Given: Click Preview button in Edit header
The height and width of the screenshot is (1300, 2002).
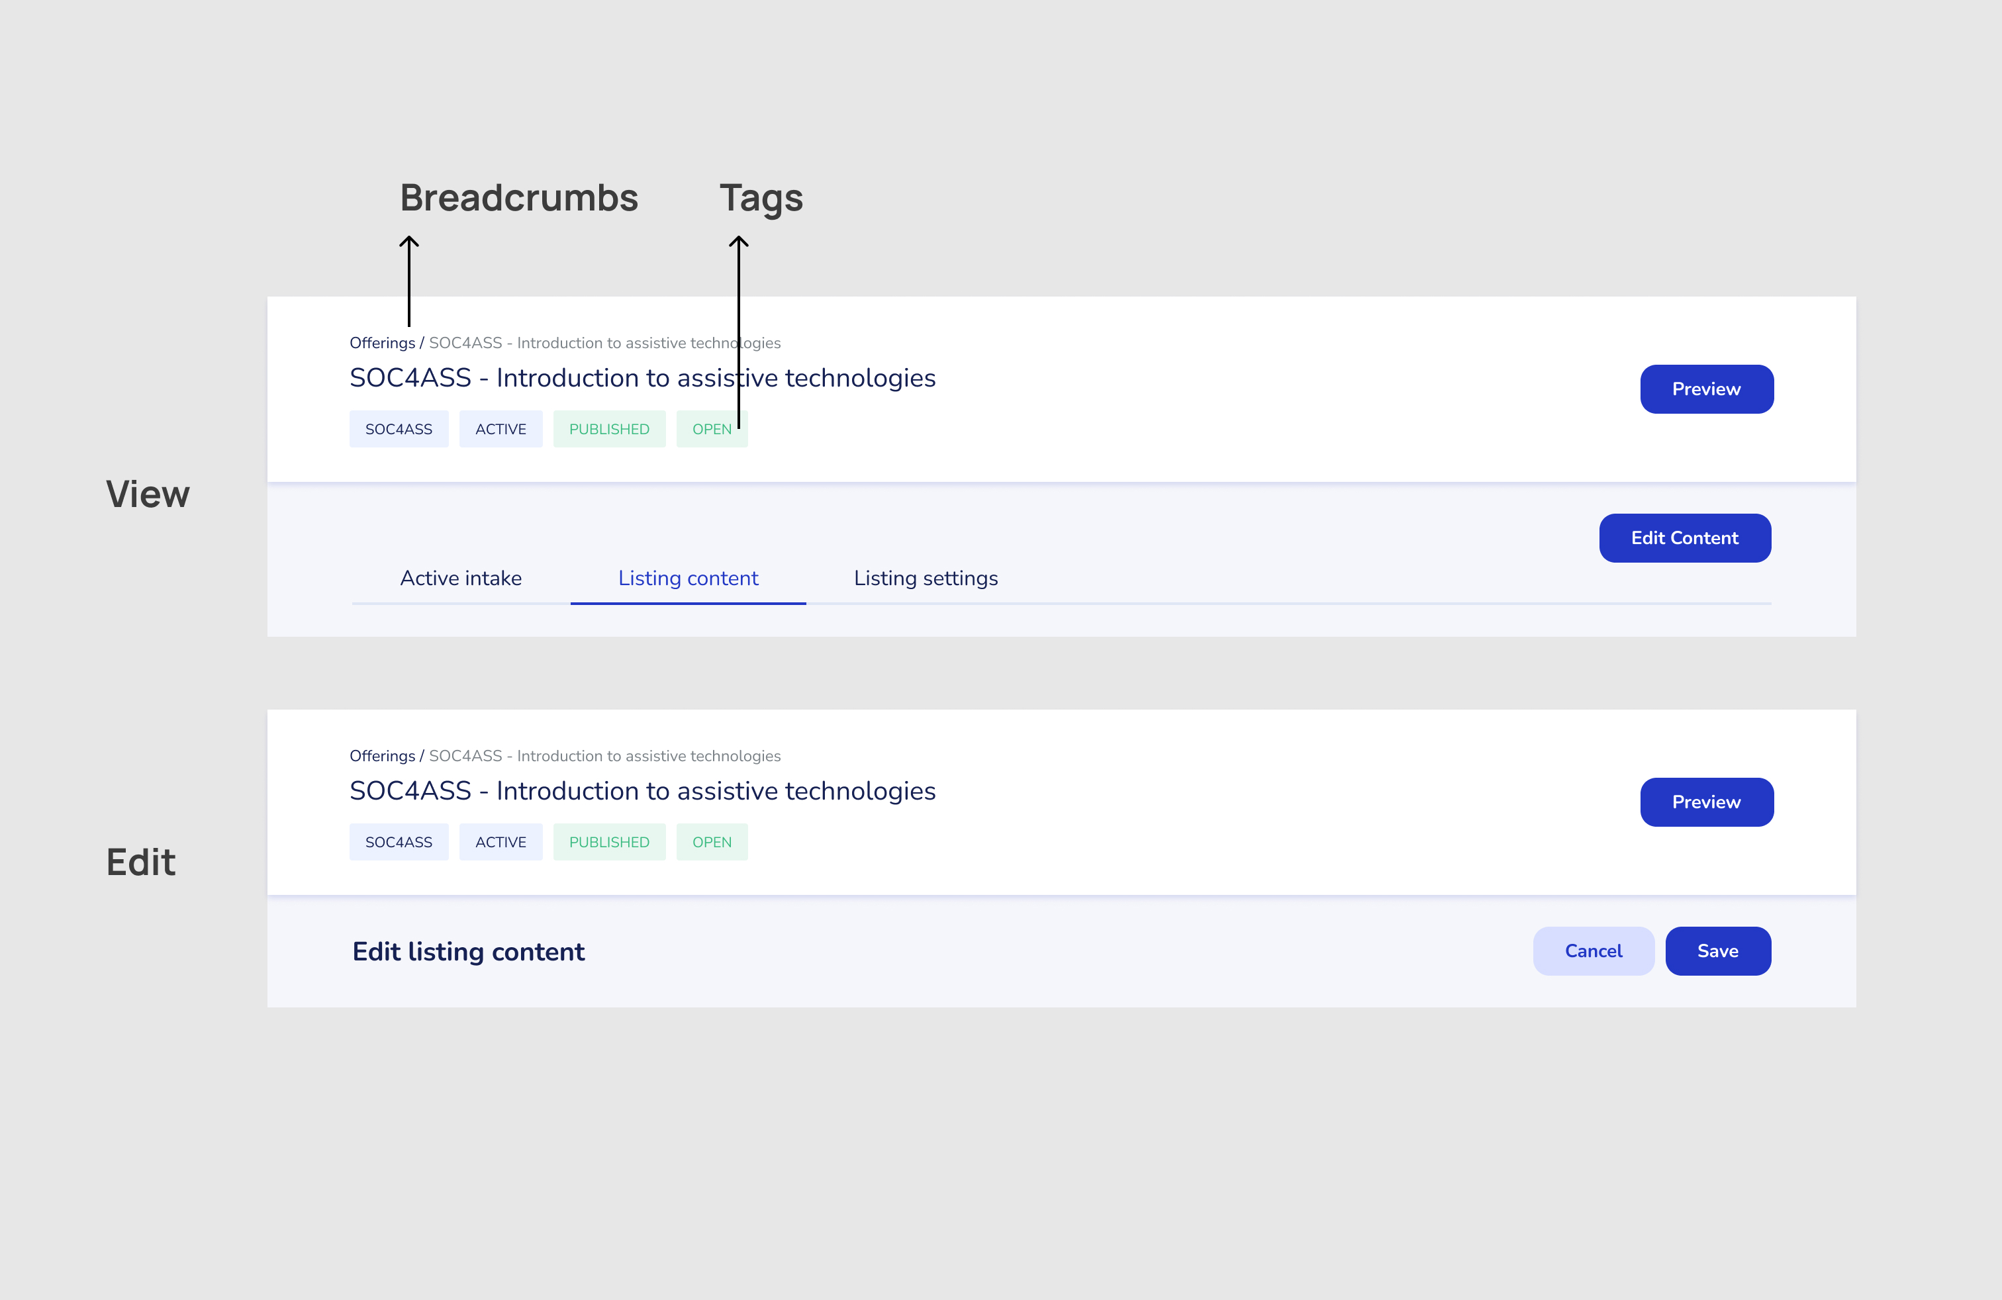Looking at the screenshot, I should (x=1706, y=802).
